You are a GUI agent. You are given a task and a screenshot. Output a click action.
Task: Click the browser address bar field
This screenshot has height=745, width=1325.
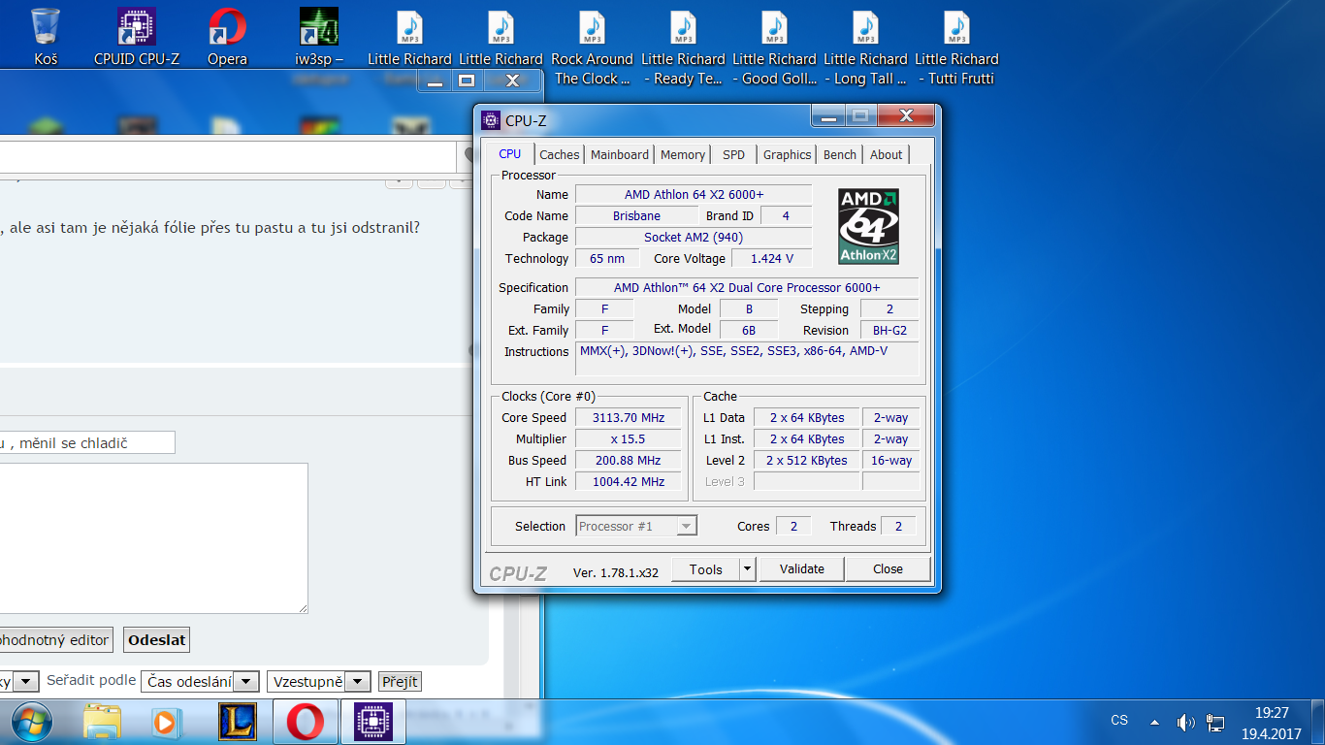pos(228,156)
